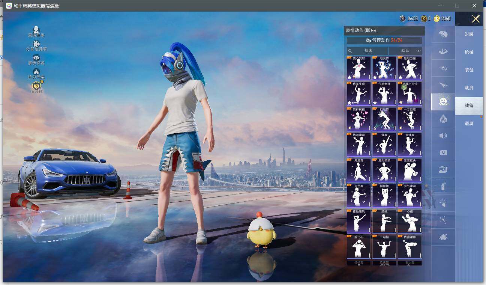Select the 踏地力量 emote
The height and width of the screenshot is (285, 486).
coord(410,68)
